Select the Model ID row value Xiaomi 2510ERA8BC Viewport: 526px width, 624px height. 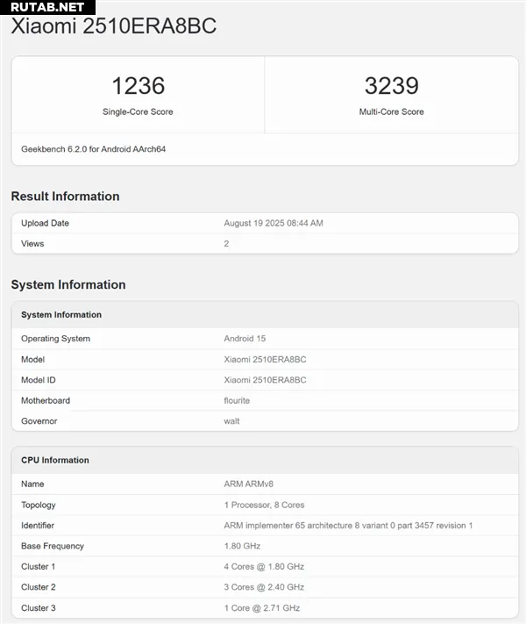[x=265, y=380]
